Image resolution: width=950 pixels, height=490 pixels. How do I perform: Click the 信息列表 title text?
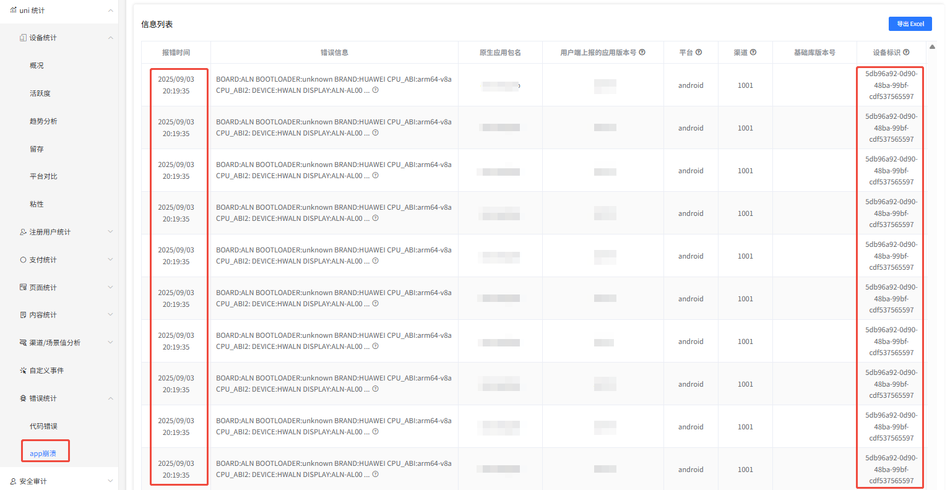[157, 24]
